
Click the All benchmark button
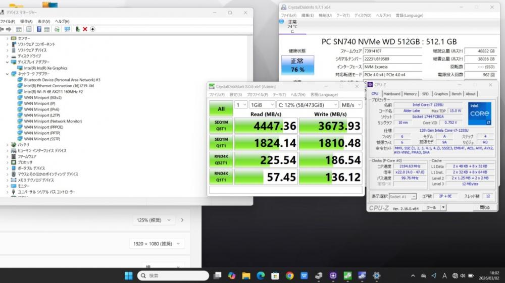pyautogui.click(x=221, y=108)
